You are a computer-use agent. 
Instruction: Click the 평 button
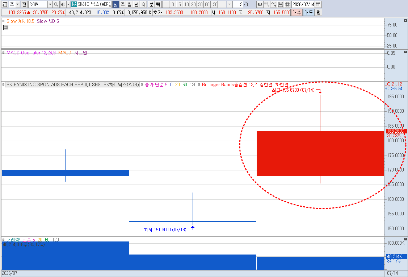point(319,12)
